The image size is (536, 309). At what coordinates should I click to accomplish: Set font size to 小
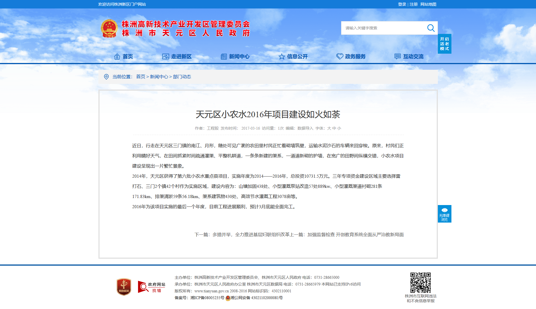(339, 128)
